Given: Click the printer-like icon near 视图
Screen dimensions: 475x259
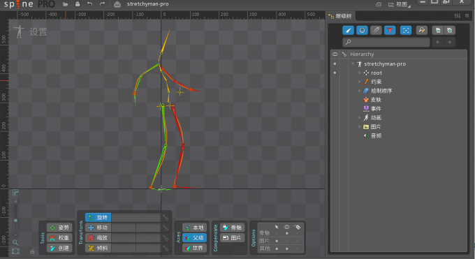Looking at the screenshot, I should (379, 5).
